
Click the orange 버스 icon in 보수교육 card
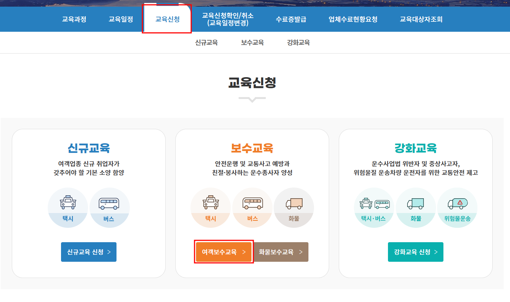252,207
